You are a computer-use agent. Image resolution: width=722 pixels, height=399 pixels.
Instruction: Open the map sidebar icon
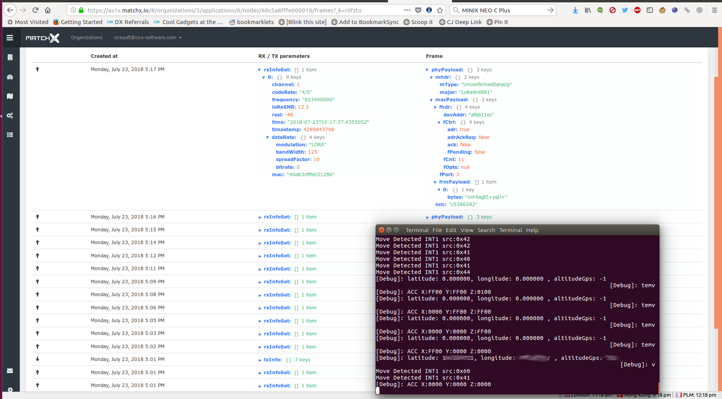10,96
